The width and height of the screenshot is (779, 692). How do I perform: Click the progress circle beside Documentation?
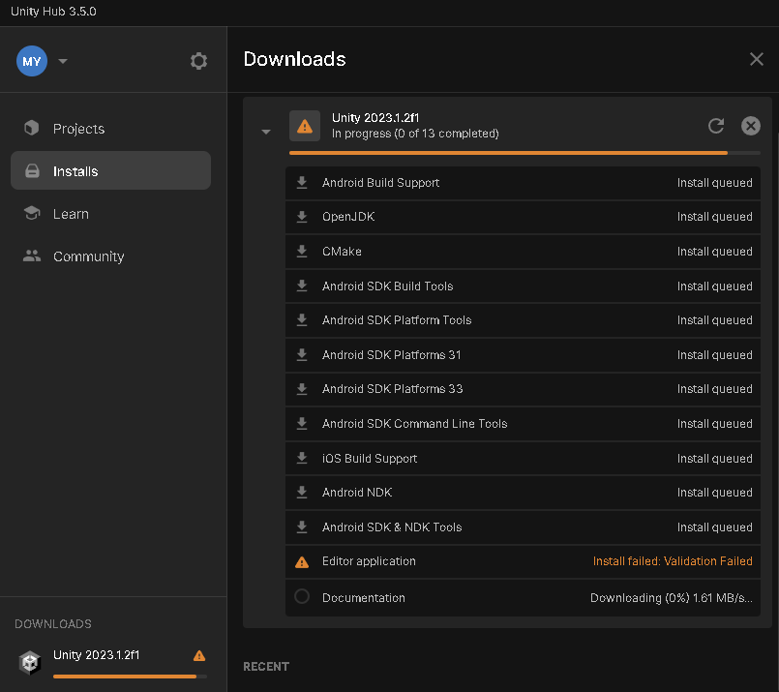pyautogui.click(x=302, y=596)
